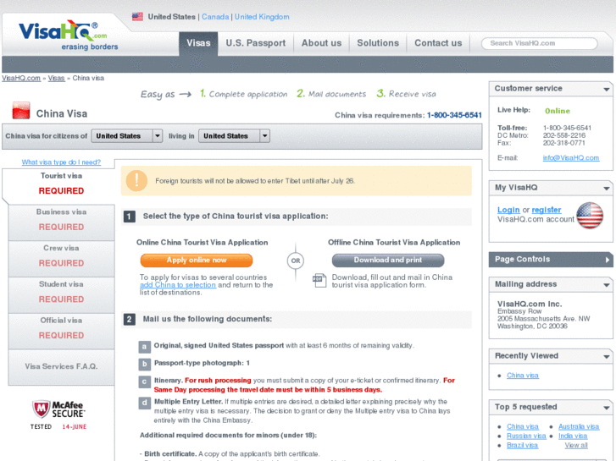Select the Official visa tab
The width and height of the screenshot is (616, 461).
pyautogui.click(x=61, y=331)
